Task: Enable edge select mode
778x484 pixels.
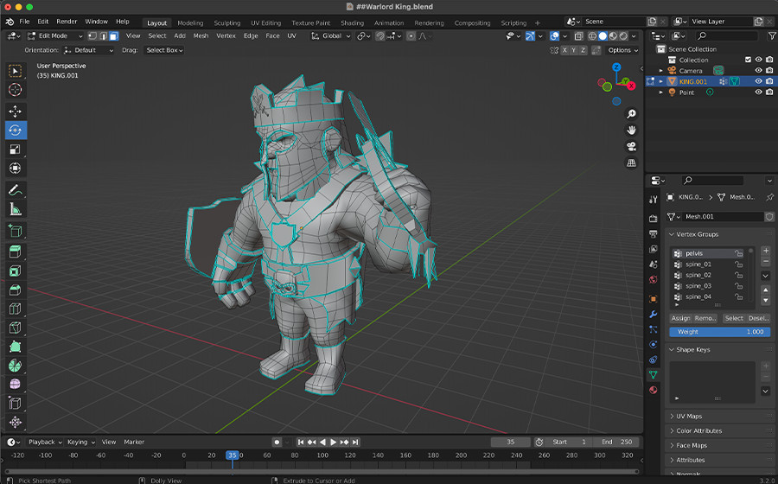Action: click(103, 35)
